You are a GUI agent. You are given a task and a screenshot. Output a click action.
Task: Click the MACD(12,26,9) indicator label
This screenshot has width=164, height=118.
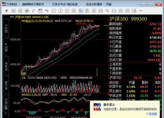[x=31, y=95]
